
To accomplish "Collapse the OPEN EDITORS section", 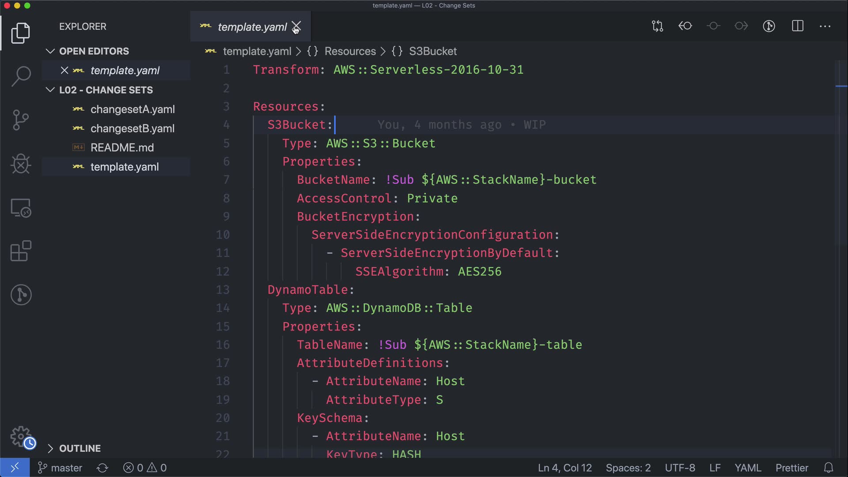I will pyautogui.click(x=50, y=51).
